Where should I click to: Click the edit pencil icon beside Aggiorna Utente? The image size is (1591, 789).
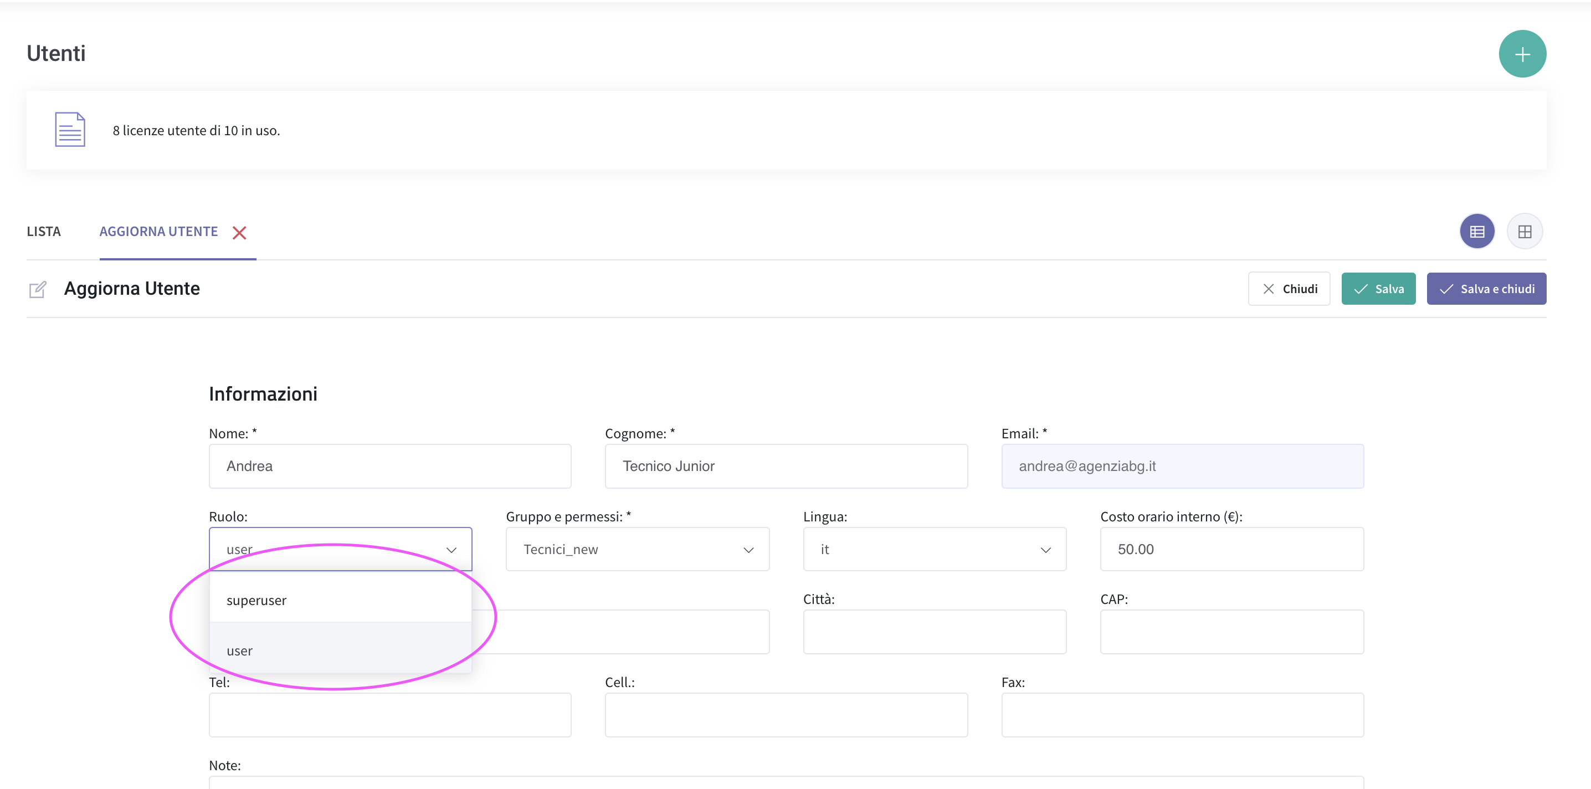38,289
